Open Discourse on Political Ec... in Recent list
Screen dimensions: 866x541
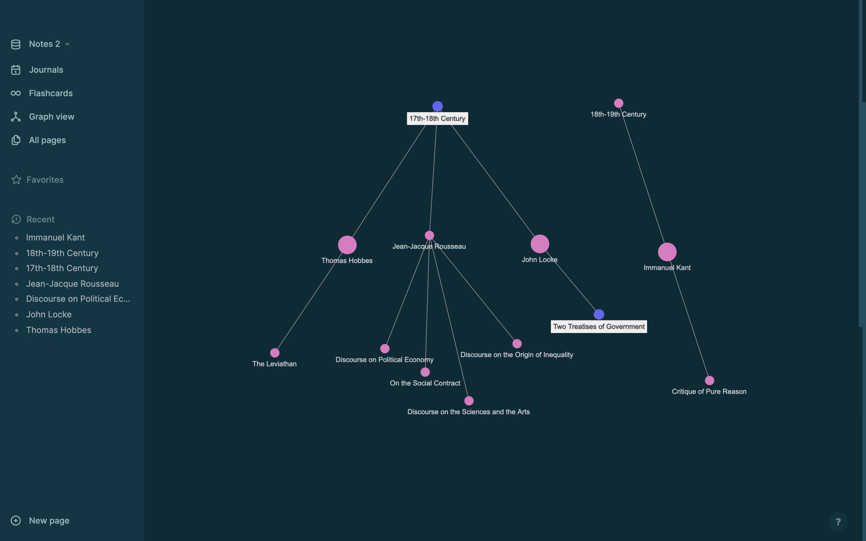click(78, 299)
